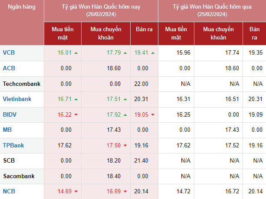Click up arrow beside Vietinbank 16.71
The image size is (266, 199).
[x=76, y=99]
